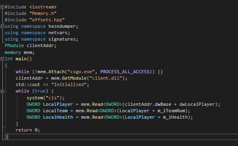Click the closing brace of main
This screenshot has width=238, height=146.
pyautogui.click(x=6, y=137)
